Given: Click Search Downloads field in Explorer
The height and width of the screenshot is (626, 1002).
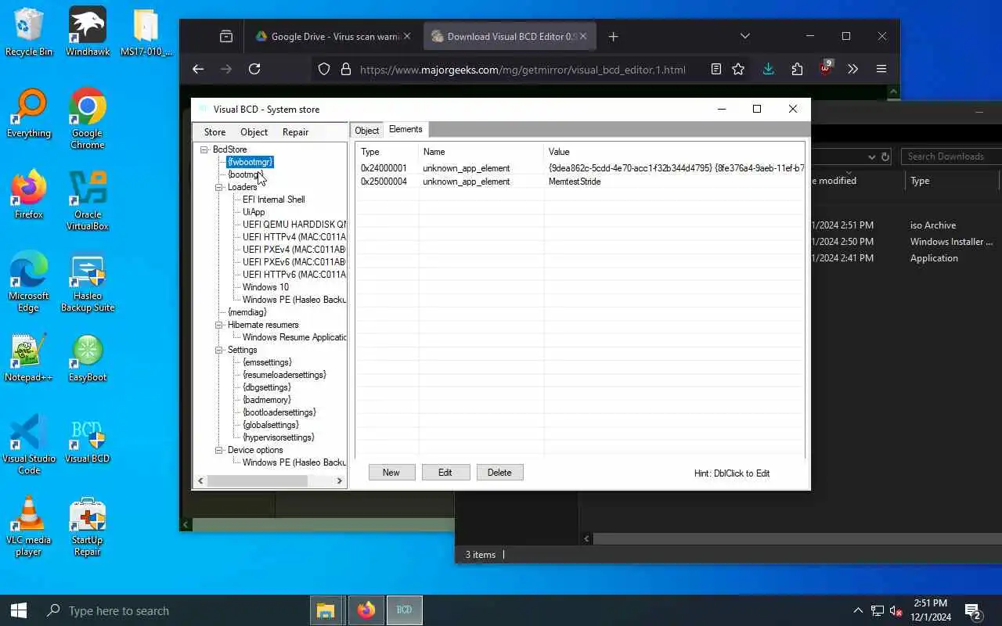Looking at the screenshot, I should [952, 156].
